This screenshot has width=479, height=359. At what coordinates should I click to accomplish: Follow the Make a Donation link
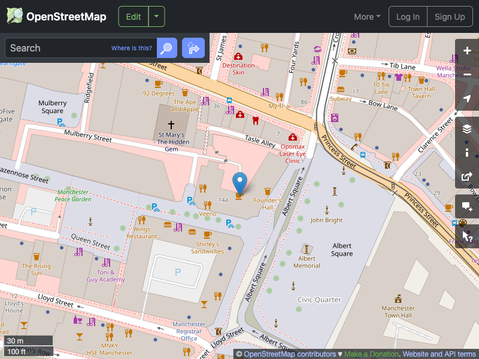click(x=371, y=354)
